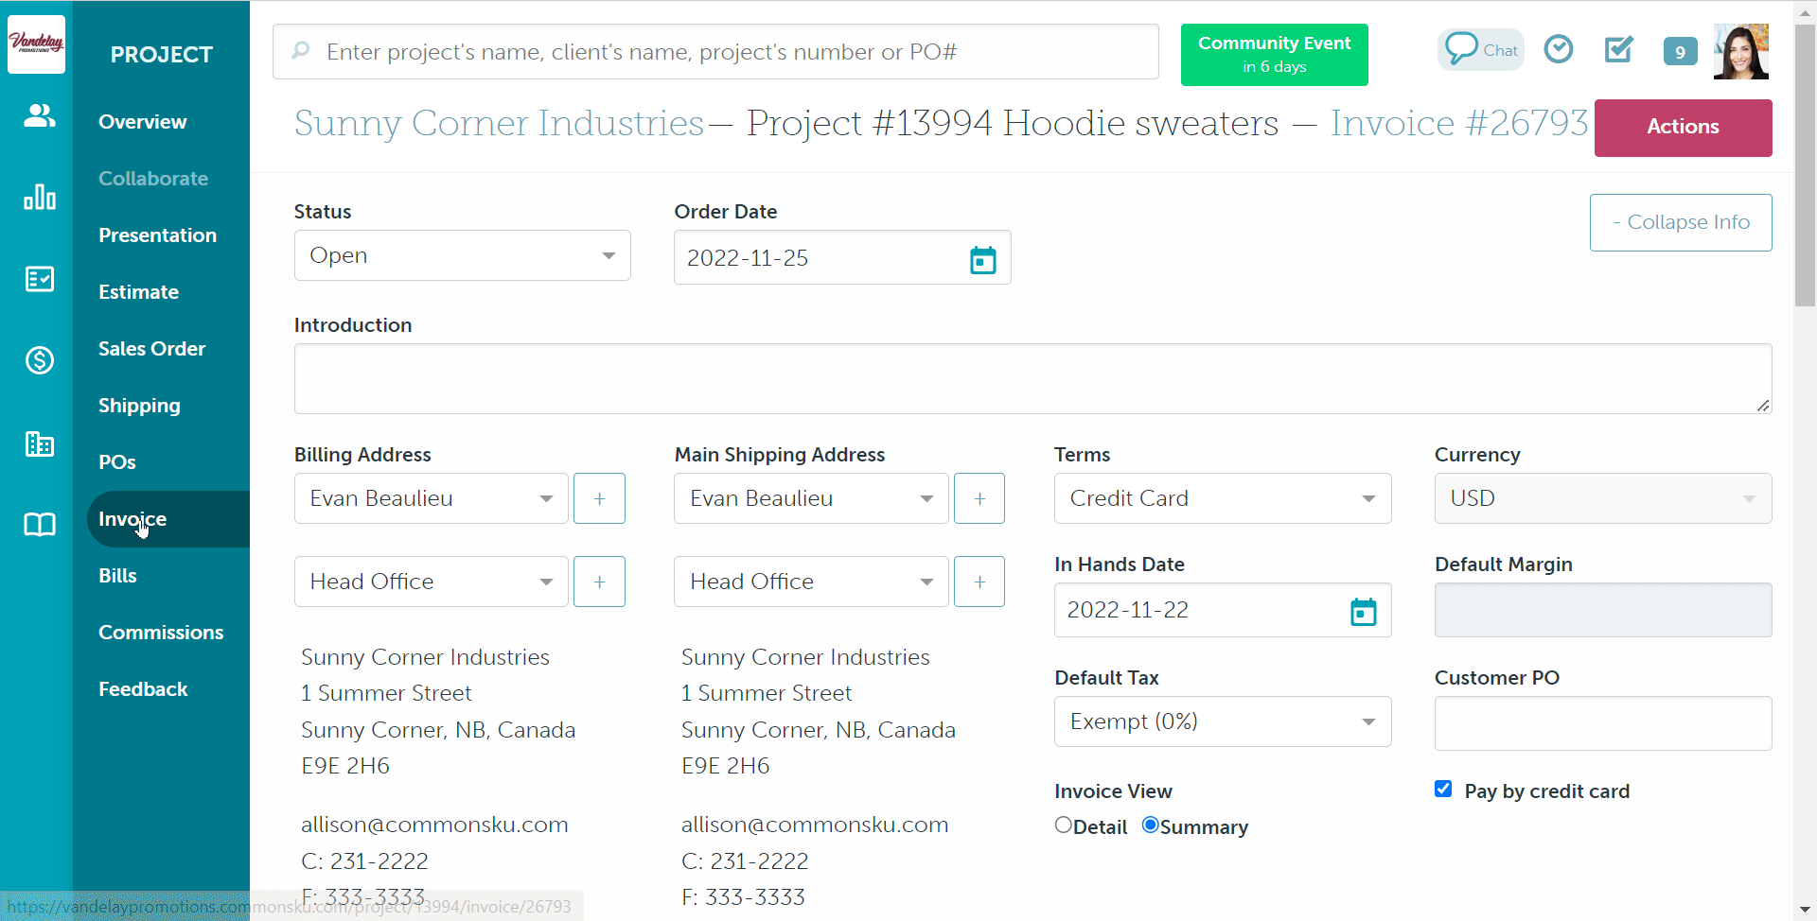Open the Commissions menu item

(x=161, y=633)
